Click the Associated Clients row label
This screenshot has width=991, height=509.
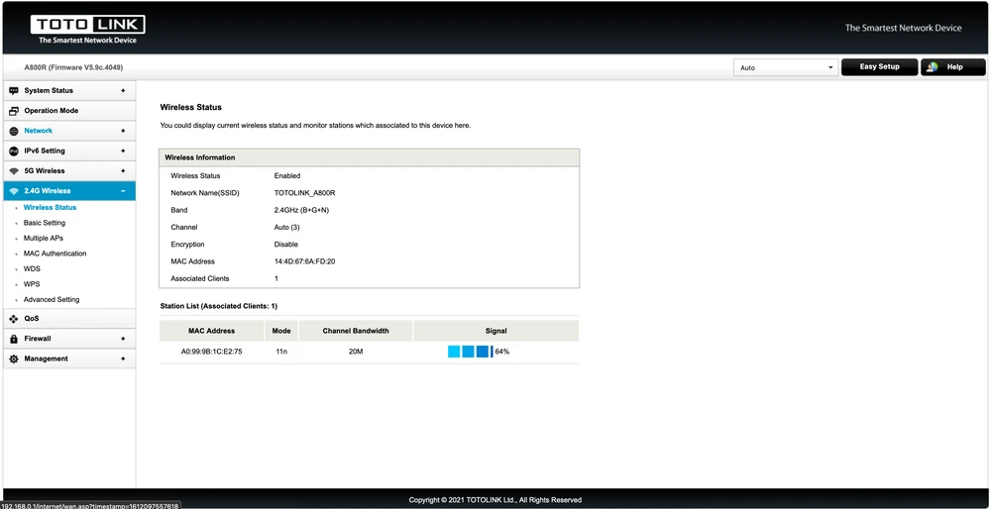200,278
